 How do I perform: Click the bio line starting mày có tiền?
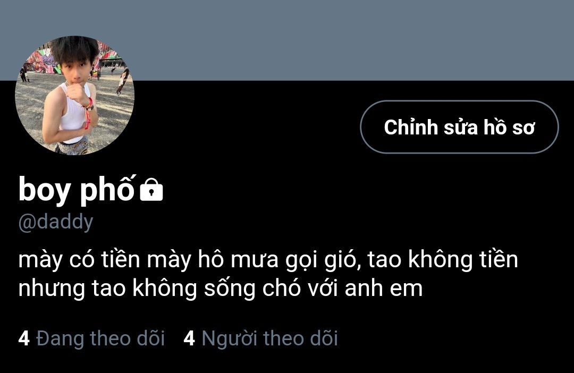click(x=268, y=260)
